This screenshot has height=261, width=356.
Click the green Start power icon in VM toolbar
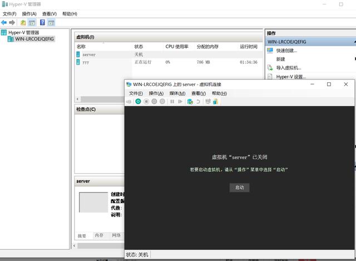tap(138, 101)
